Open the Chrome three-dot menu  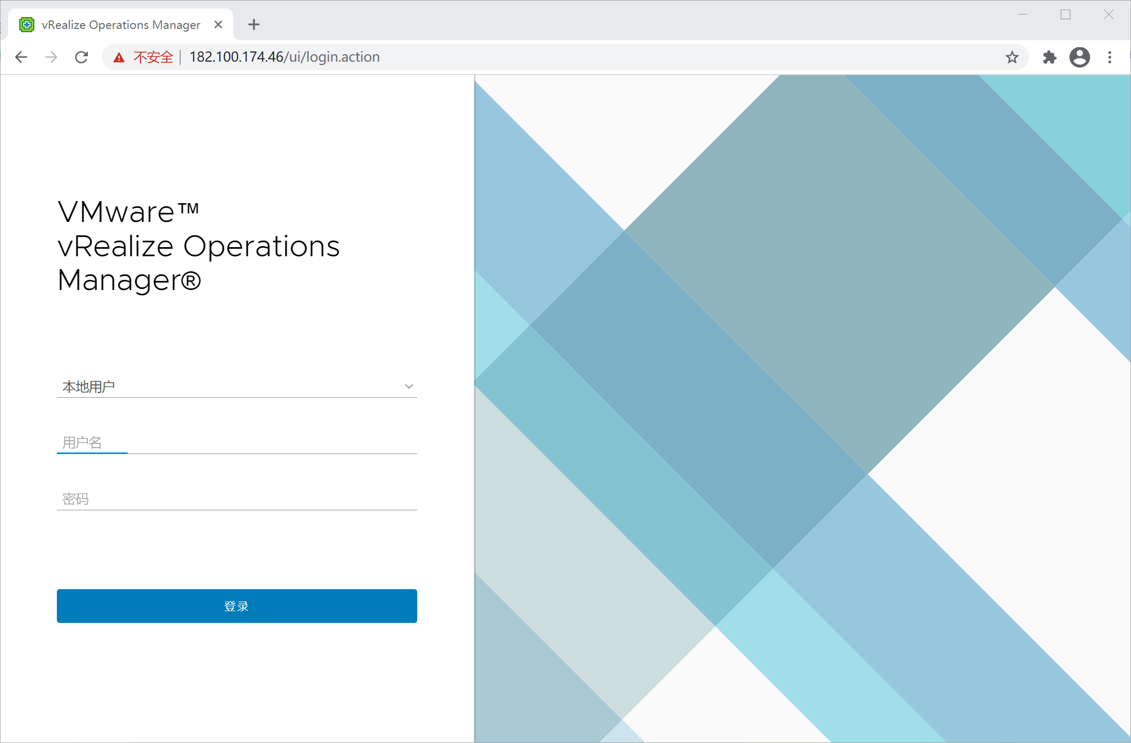click(x=1110, y=57)
